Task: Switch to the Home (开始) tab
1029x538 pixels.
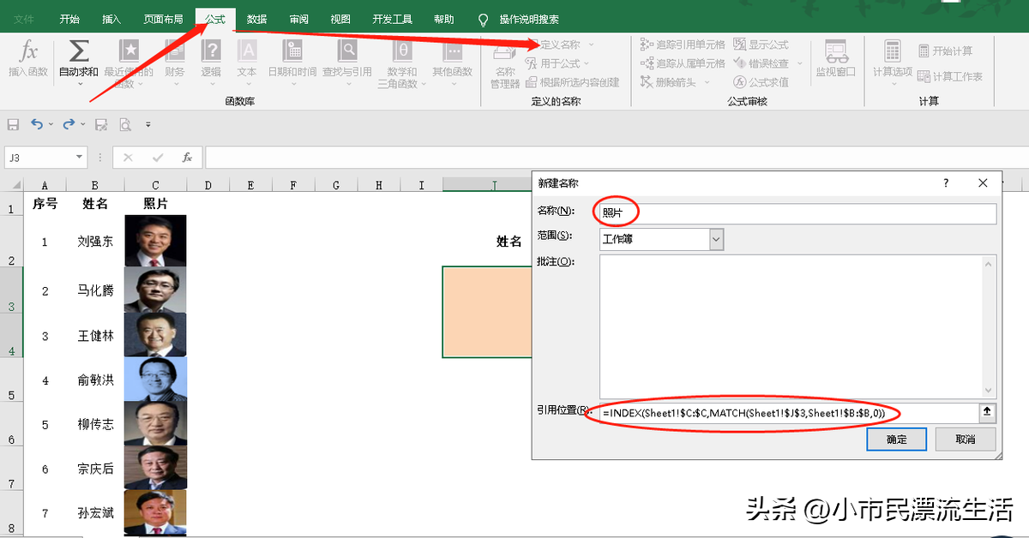Action: 70,19
